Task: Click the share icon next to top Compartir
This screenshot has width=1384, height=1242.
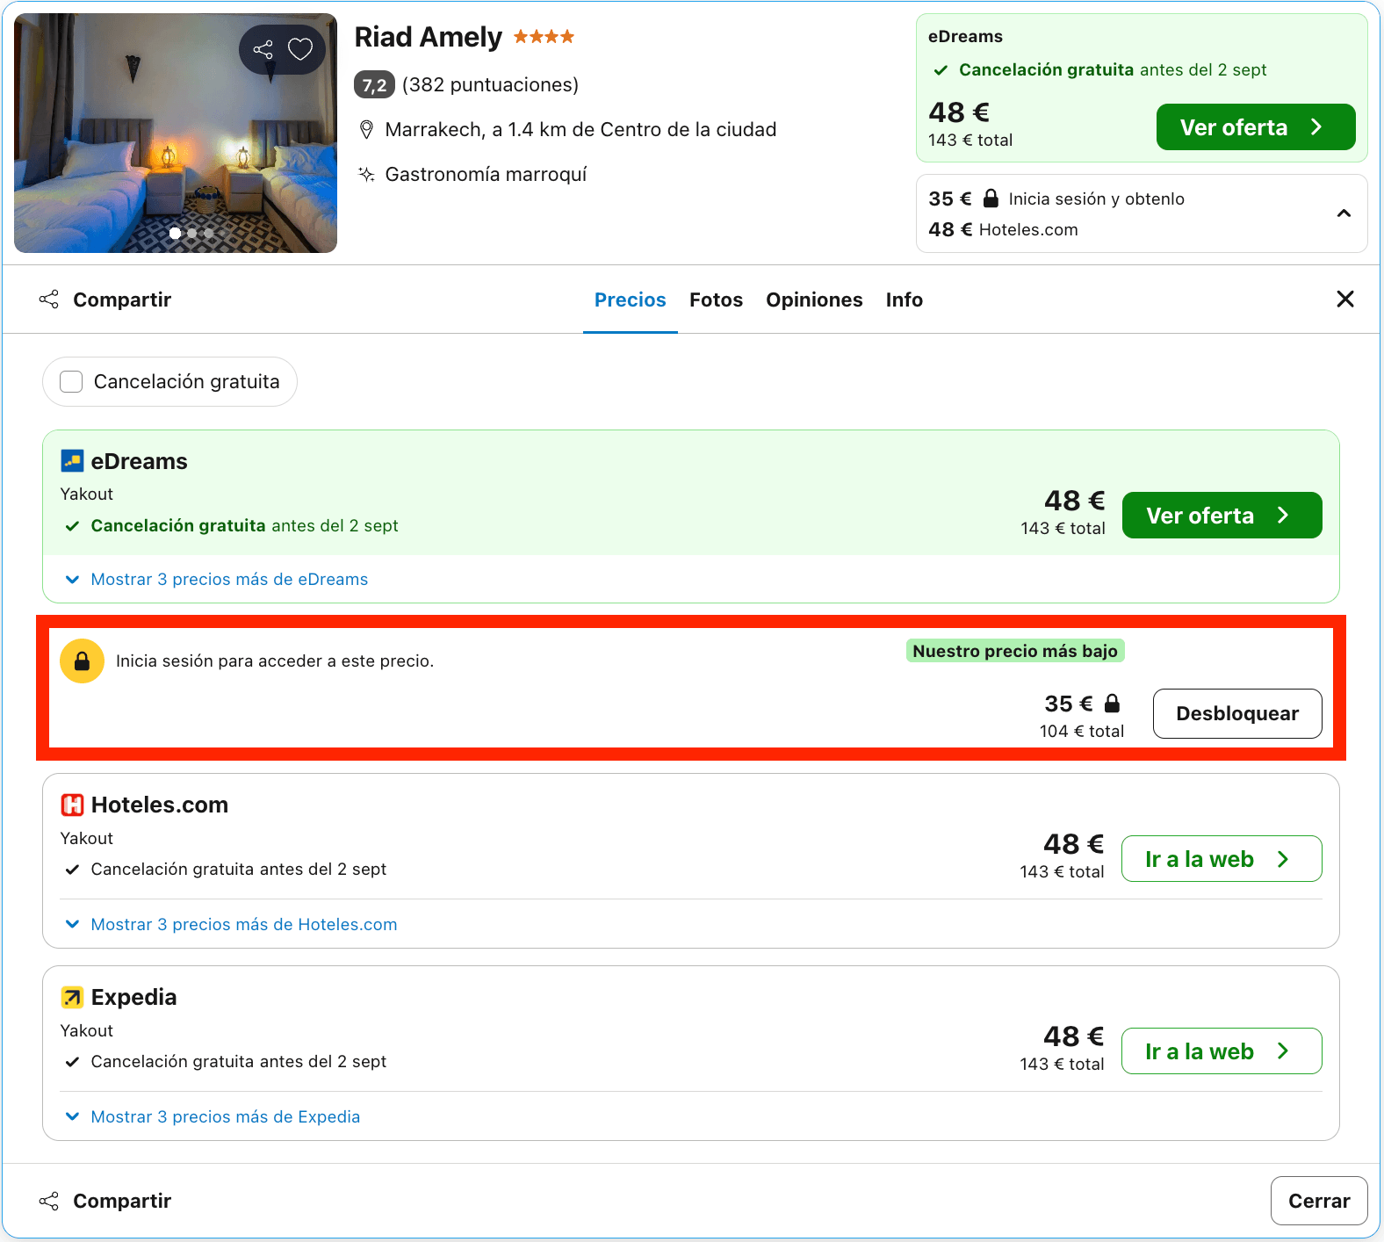Action: coord(49,300)
